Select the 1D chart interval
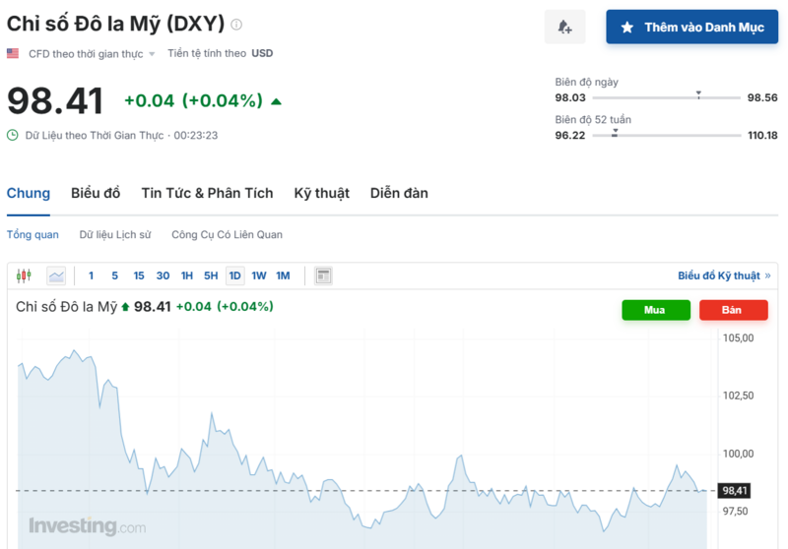This screenshot has height=549, width=788. point(234,275)
